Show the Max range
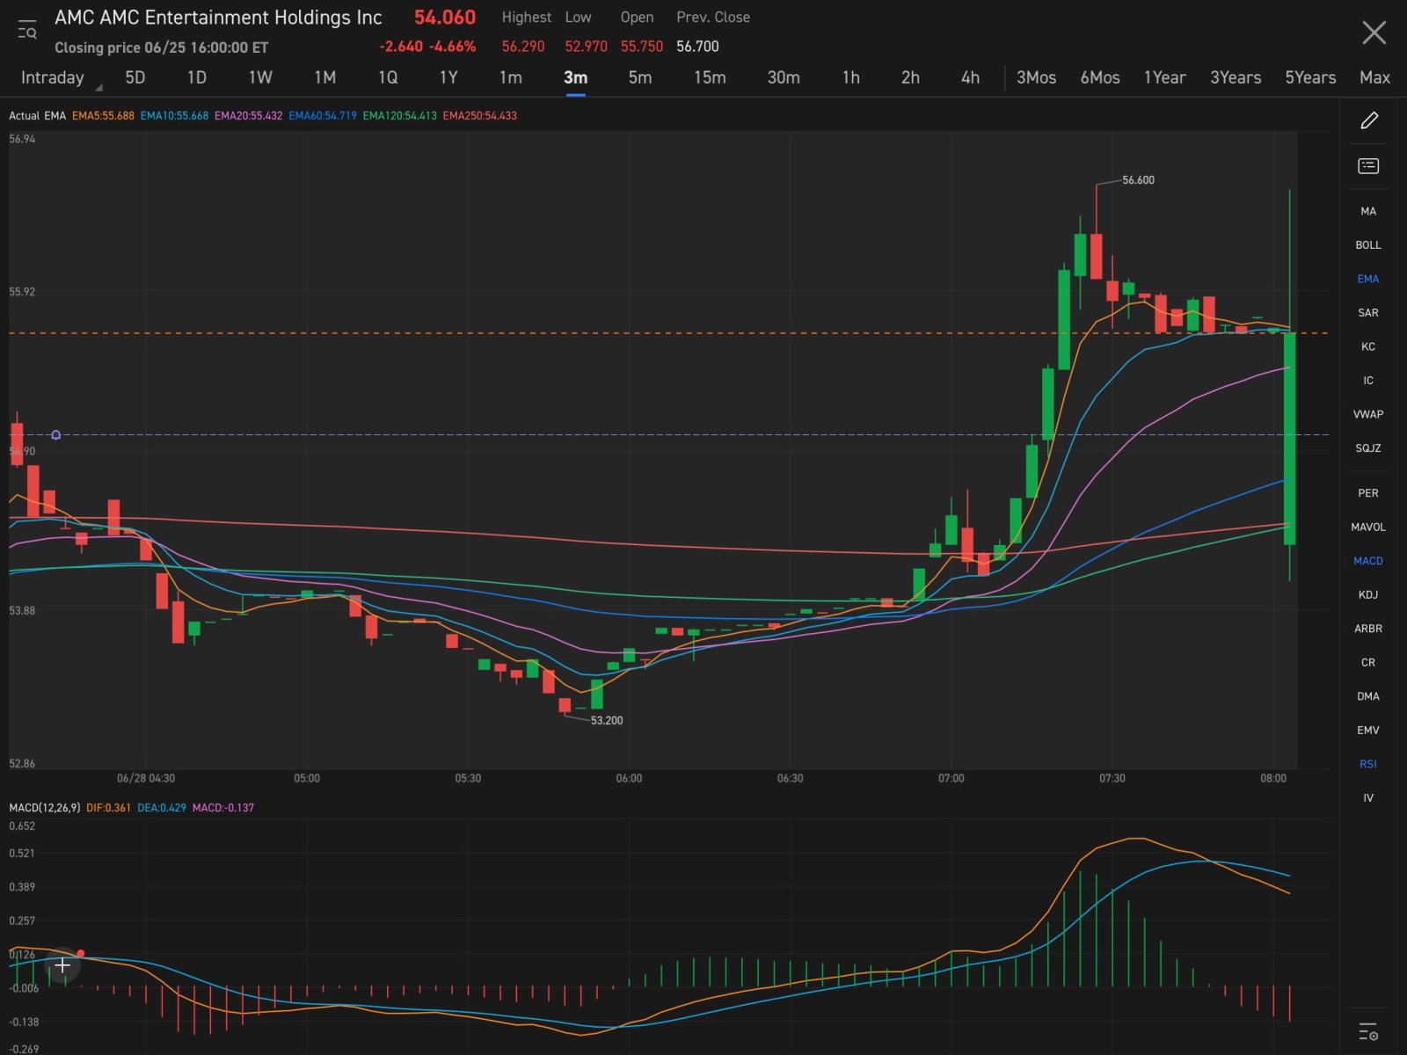This screenshot has width=1407, height=1055. coord(1374,77)
